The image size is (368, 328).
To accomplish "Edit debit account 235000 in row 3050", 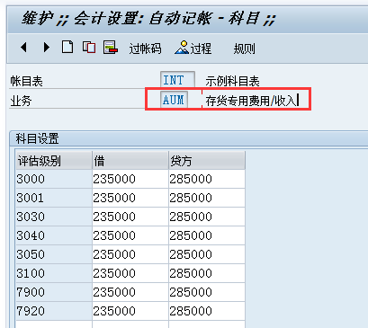I will pos(130,254).
